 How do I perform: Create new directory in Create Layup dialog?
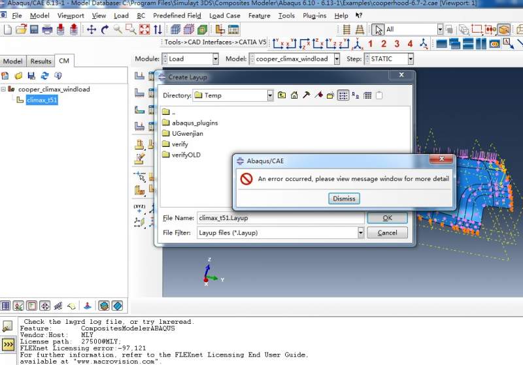pyautogui.click(x=331, y=95)
